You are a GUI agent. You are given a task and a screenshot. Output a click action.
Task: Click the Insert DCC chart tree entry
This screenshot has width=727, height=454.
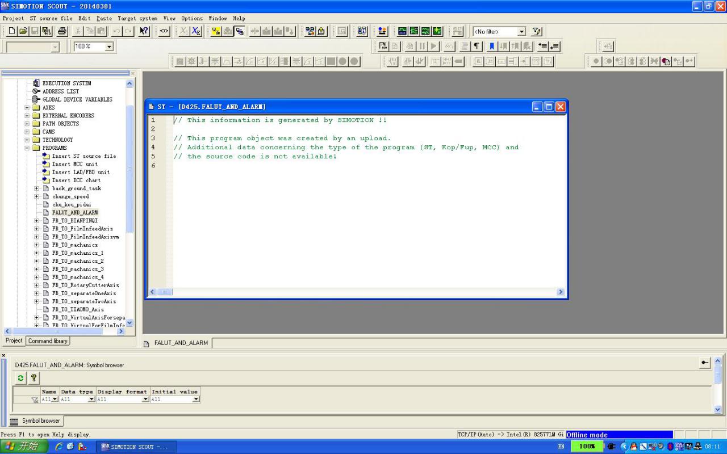76,180
